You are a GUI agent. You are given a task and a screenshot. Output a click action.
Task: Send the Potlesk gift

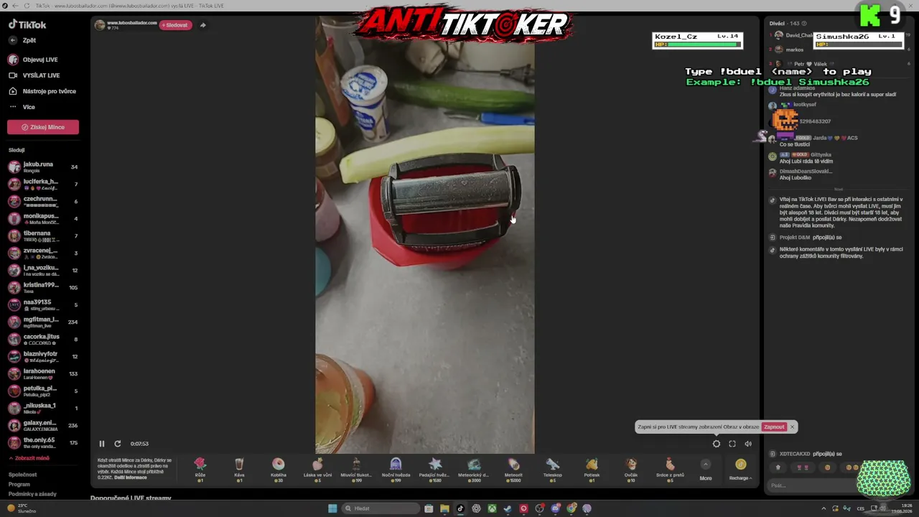(x=592, y=469)
